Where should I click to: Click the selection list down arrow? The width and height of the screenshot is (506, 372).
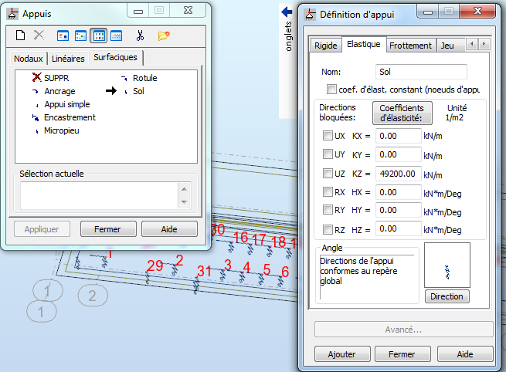point(184,202)
